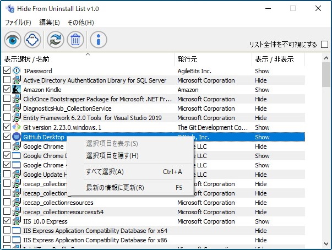Open the ファイル(F) menu
This screenshot has height=250, width=332.
18,23
